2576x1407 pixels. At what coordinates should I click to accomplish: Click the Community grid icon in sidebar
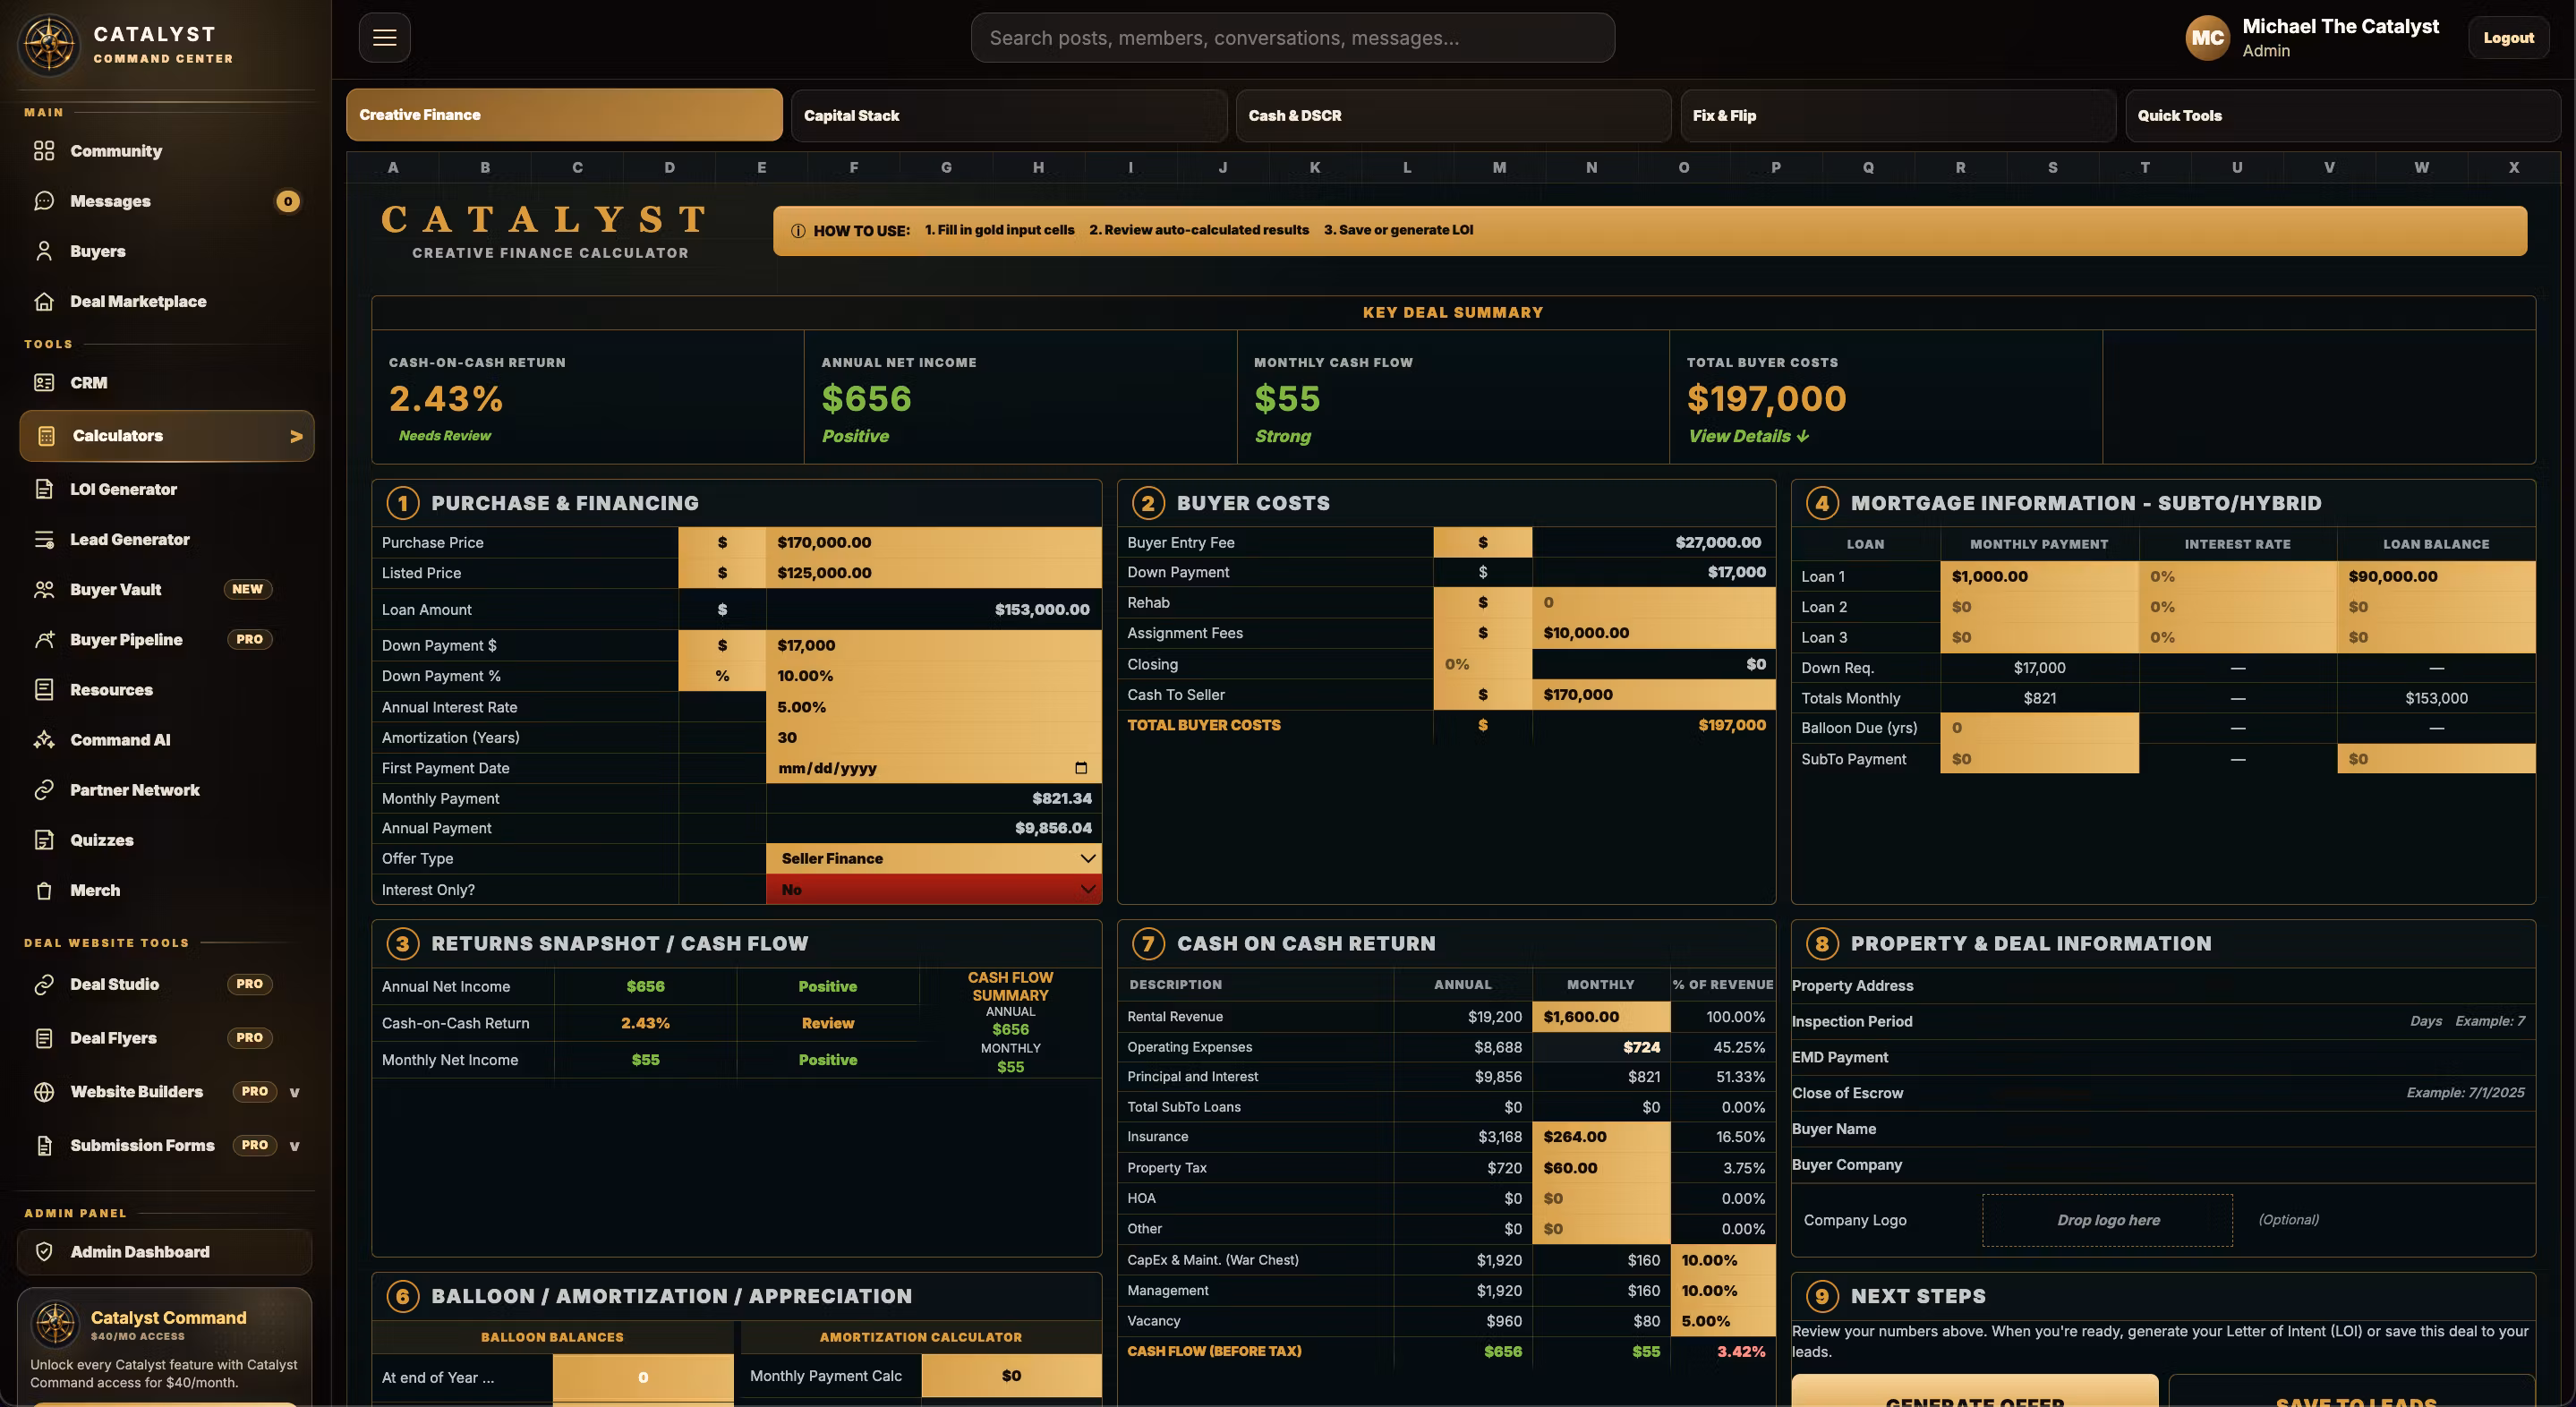click(44, 151)
